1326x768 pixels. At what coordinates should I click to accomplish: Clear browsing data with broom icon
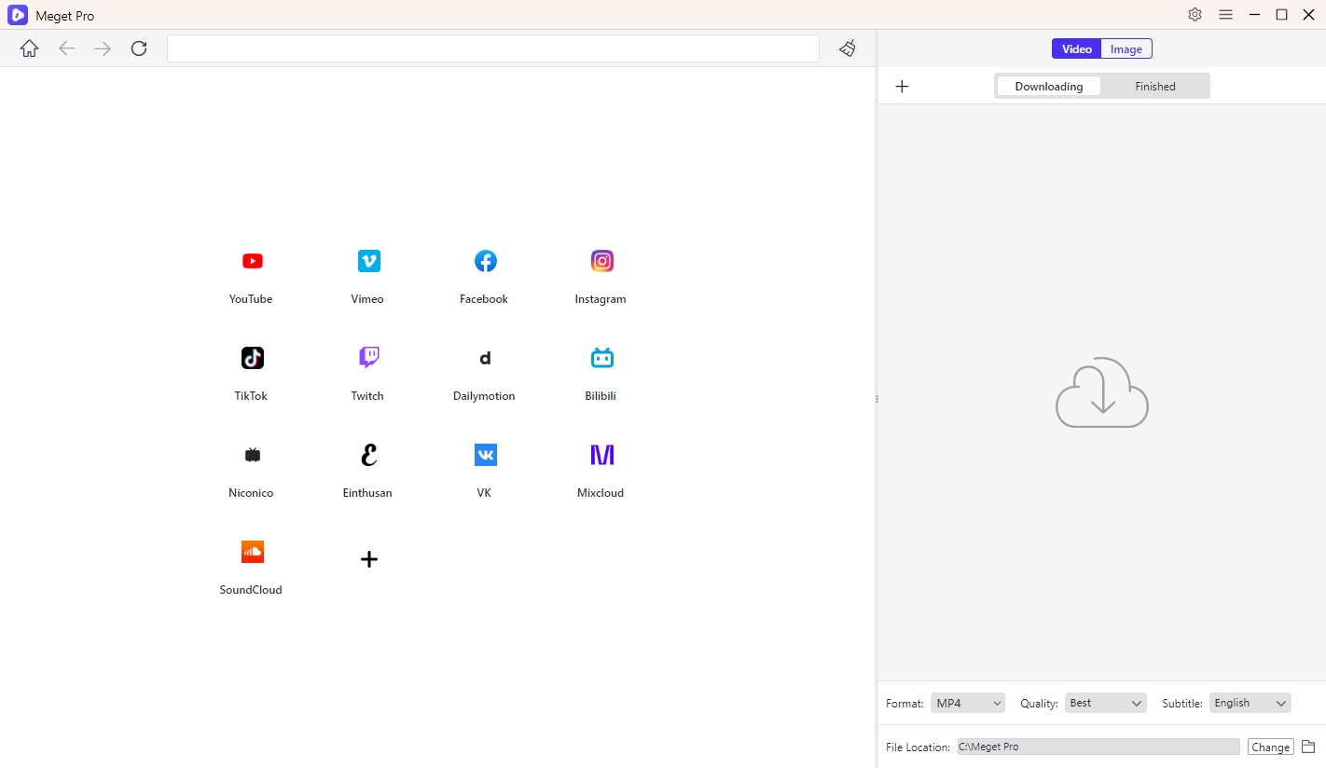(x=847, y=48)
